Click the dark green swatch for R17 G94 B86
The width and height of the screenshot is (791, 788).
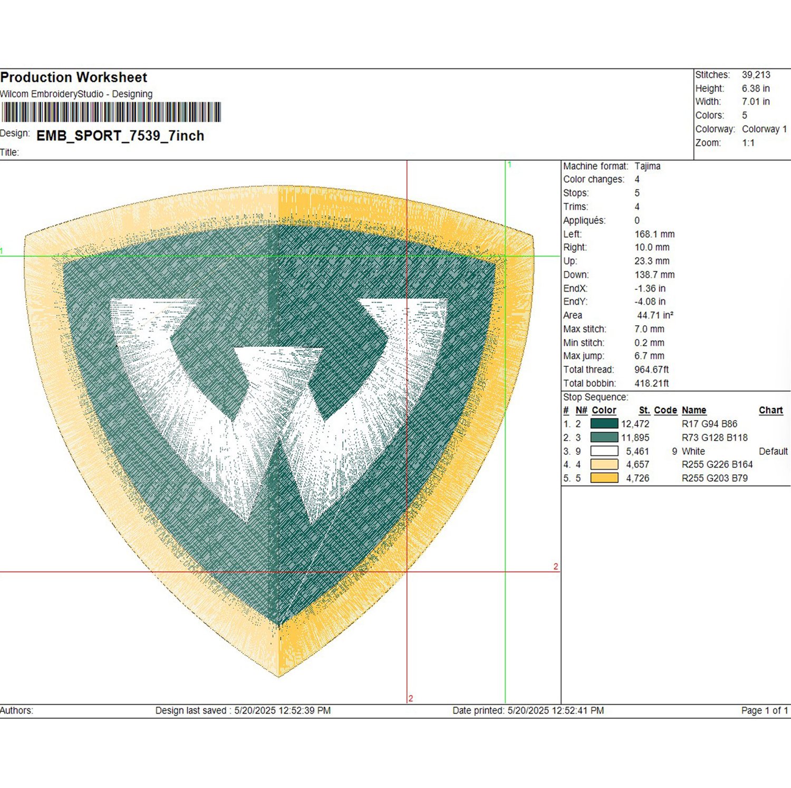click(604, 423)
